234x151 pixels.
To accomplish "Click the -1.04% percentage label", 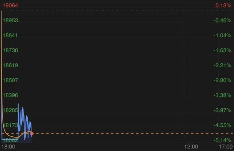I will tap(222, 35).
